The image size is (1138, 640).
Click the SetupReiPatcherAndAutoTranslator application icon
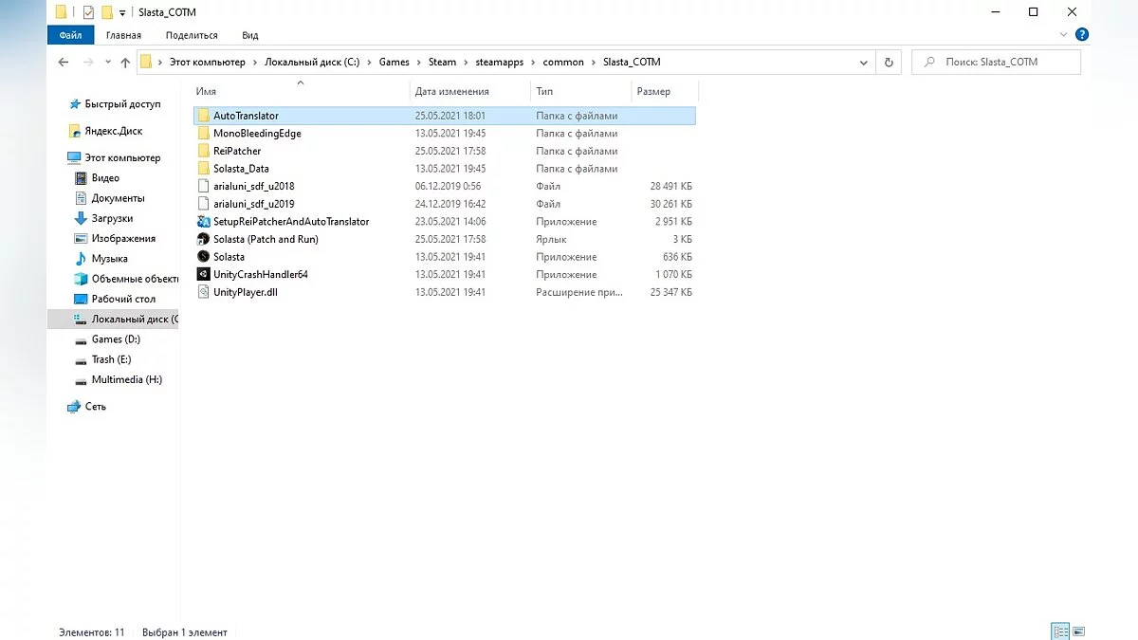click(203, 222)
